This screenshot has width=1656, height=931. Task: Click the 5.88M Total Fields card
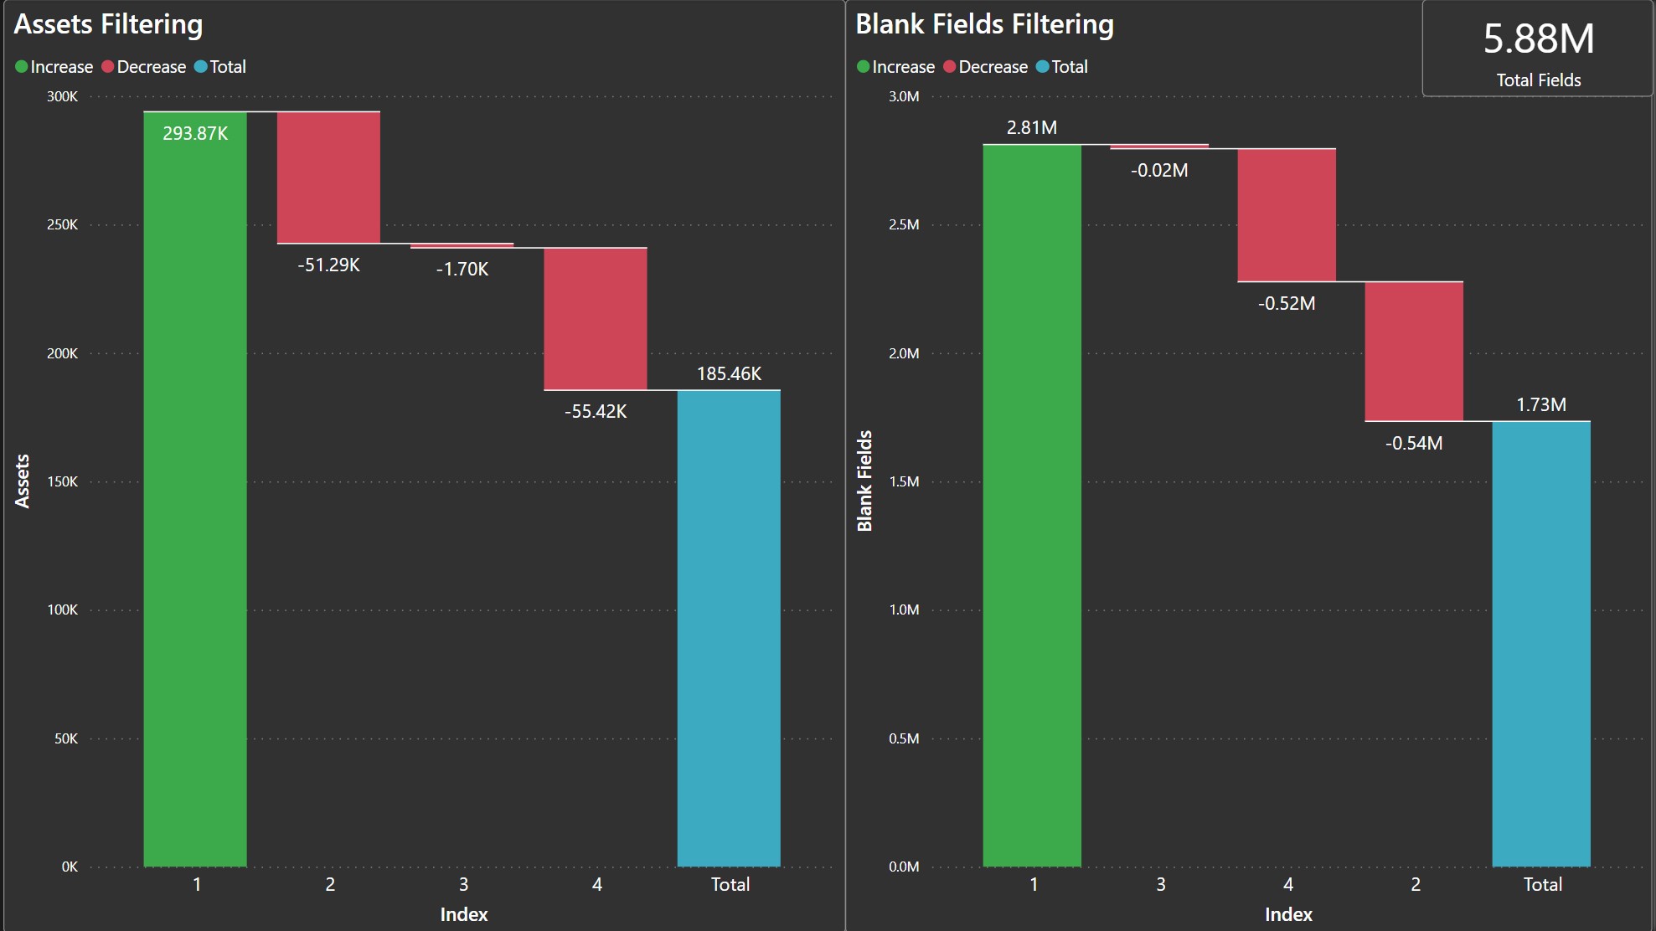[1538, 50]
